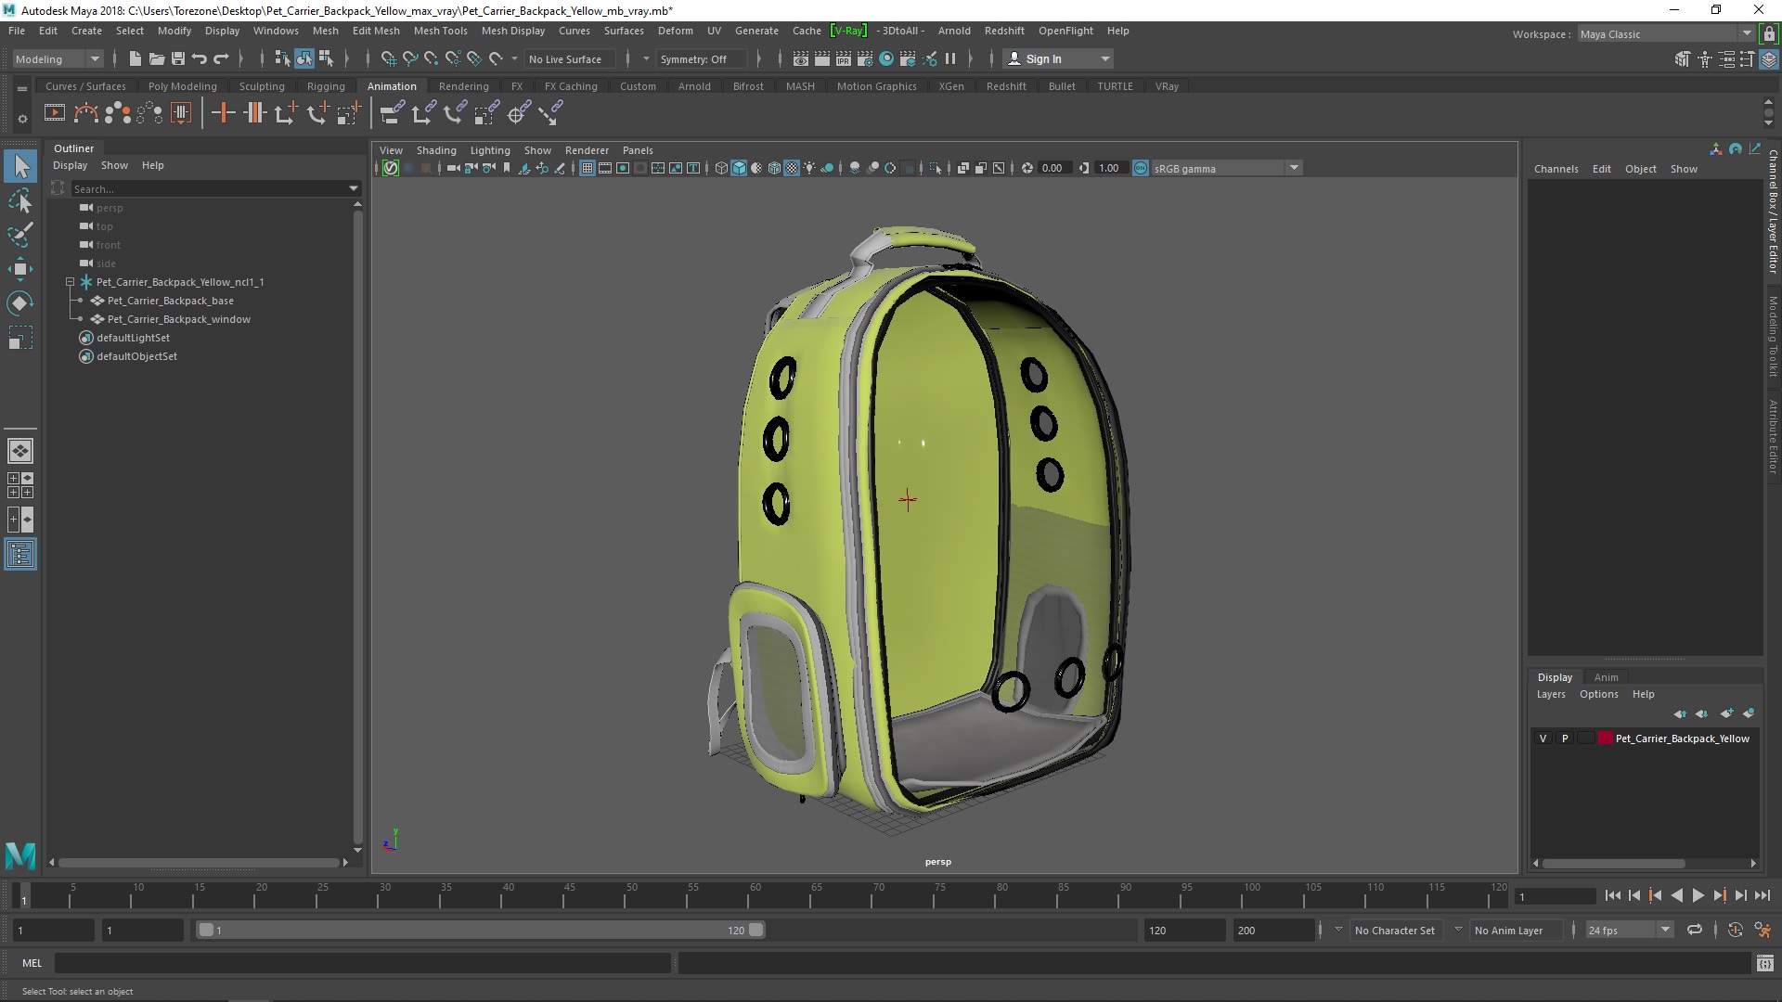Open the Modeling menu set dropdown
Screen dimensions: 1782x1002
coord(58,58)
